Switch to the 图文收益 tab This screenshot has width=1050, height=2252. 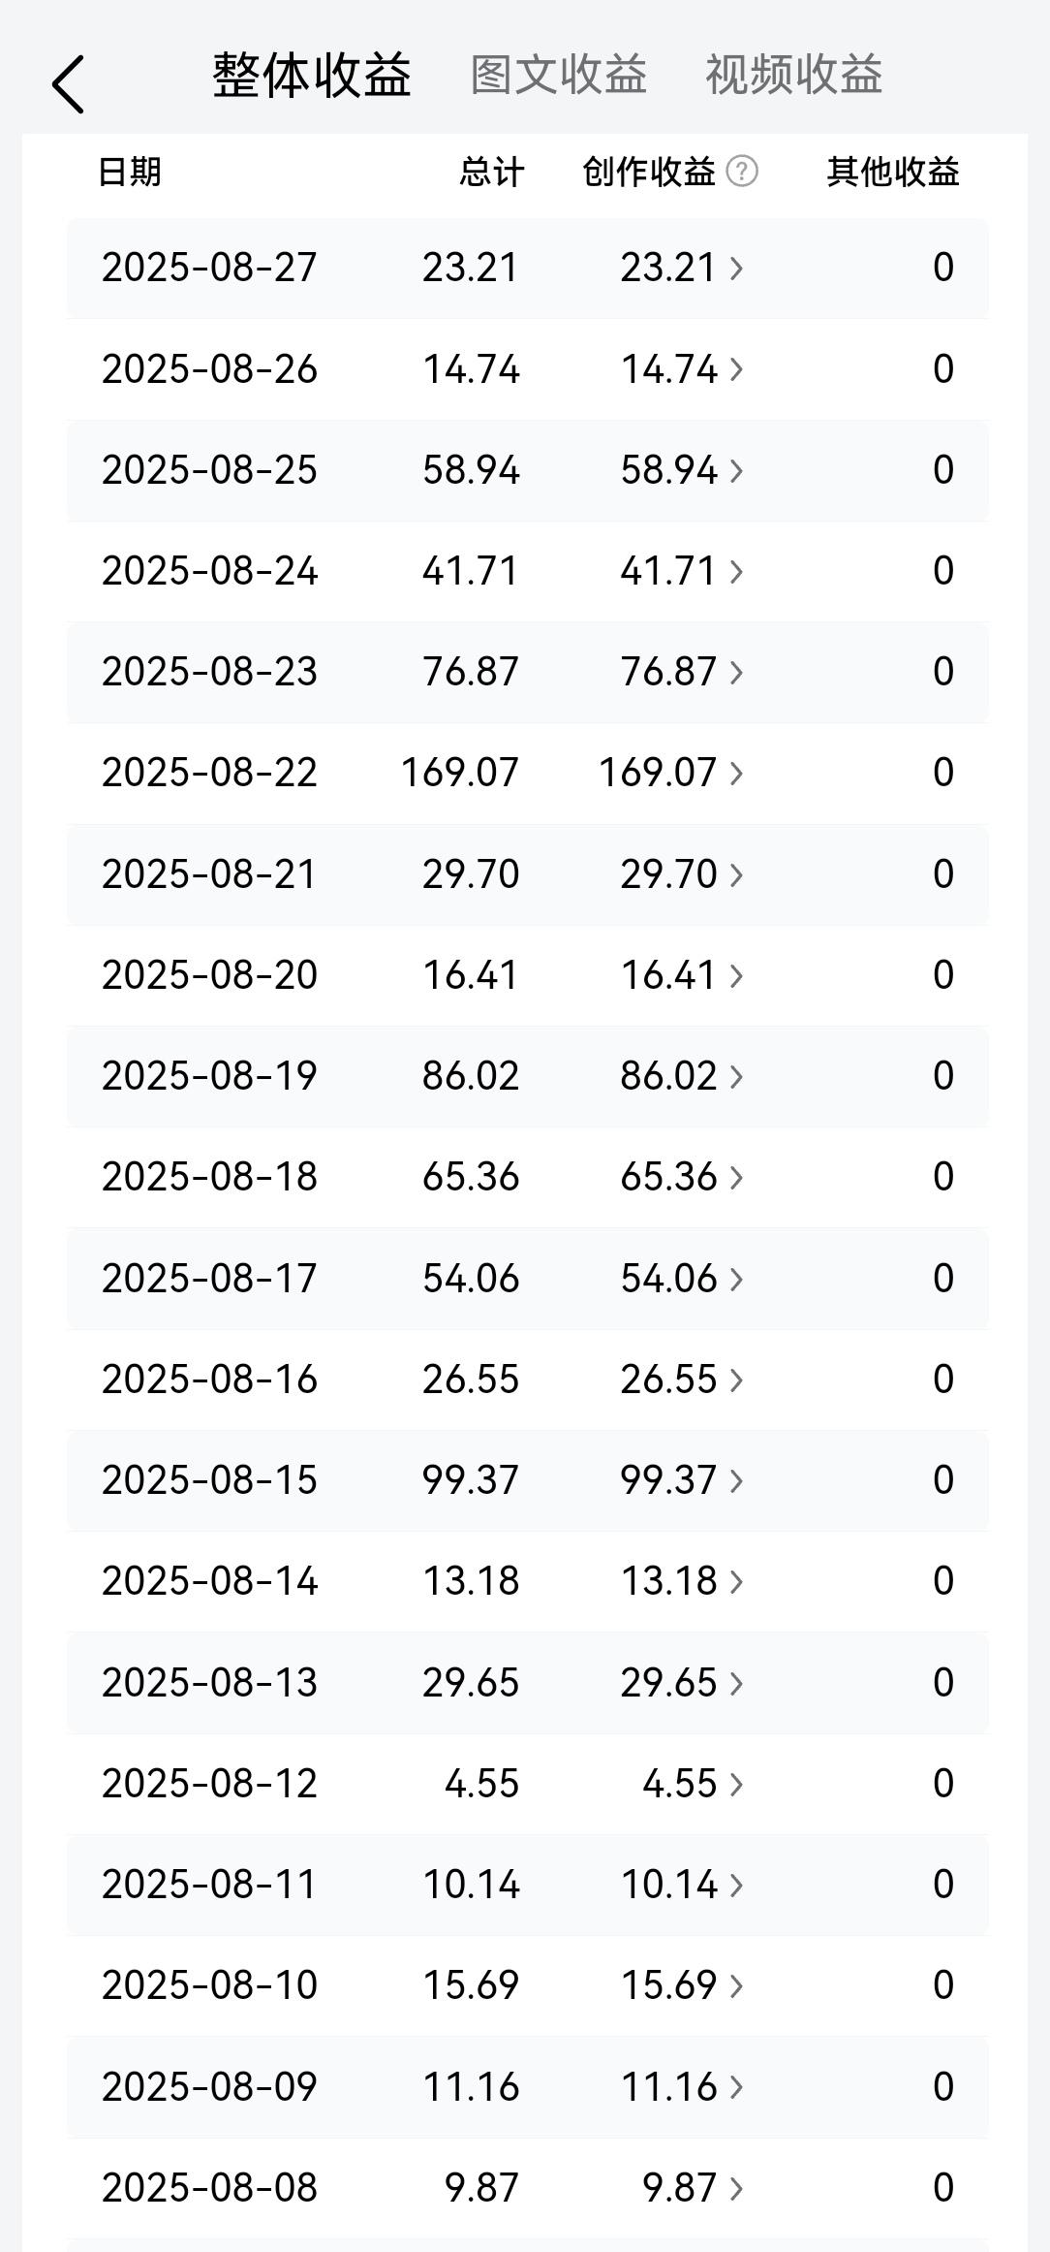559,75
